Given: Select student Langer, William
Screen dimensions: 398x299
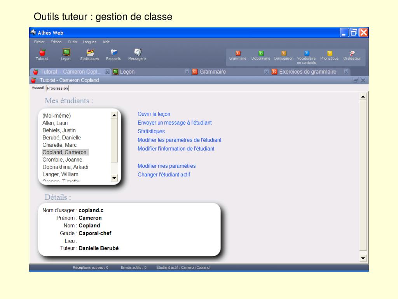Looking at the screenshot, I should pyautogui.click(x=60, y=174).
